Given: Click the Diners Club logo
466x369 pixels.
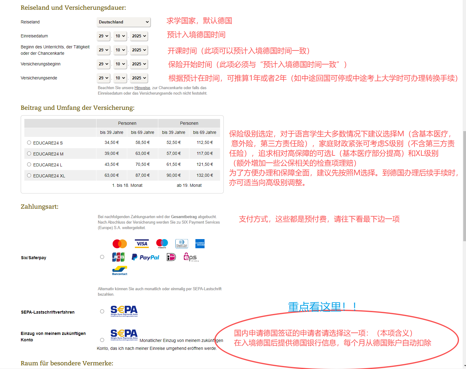Looking at the screenshot, I should point(182,244).
